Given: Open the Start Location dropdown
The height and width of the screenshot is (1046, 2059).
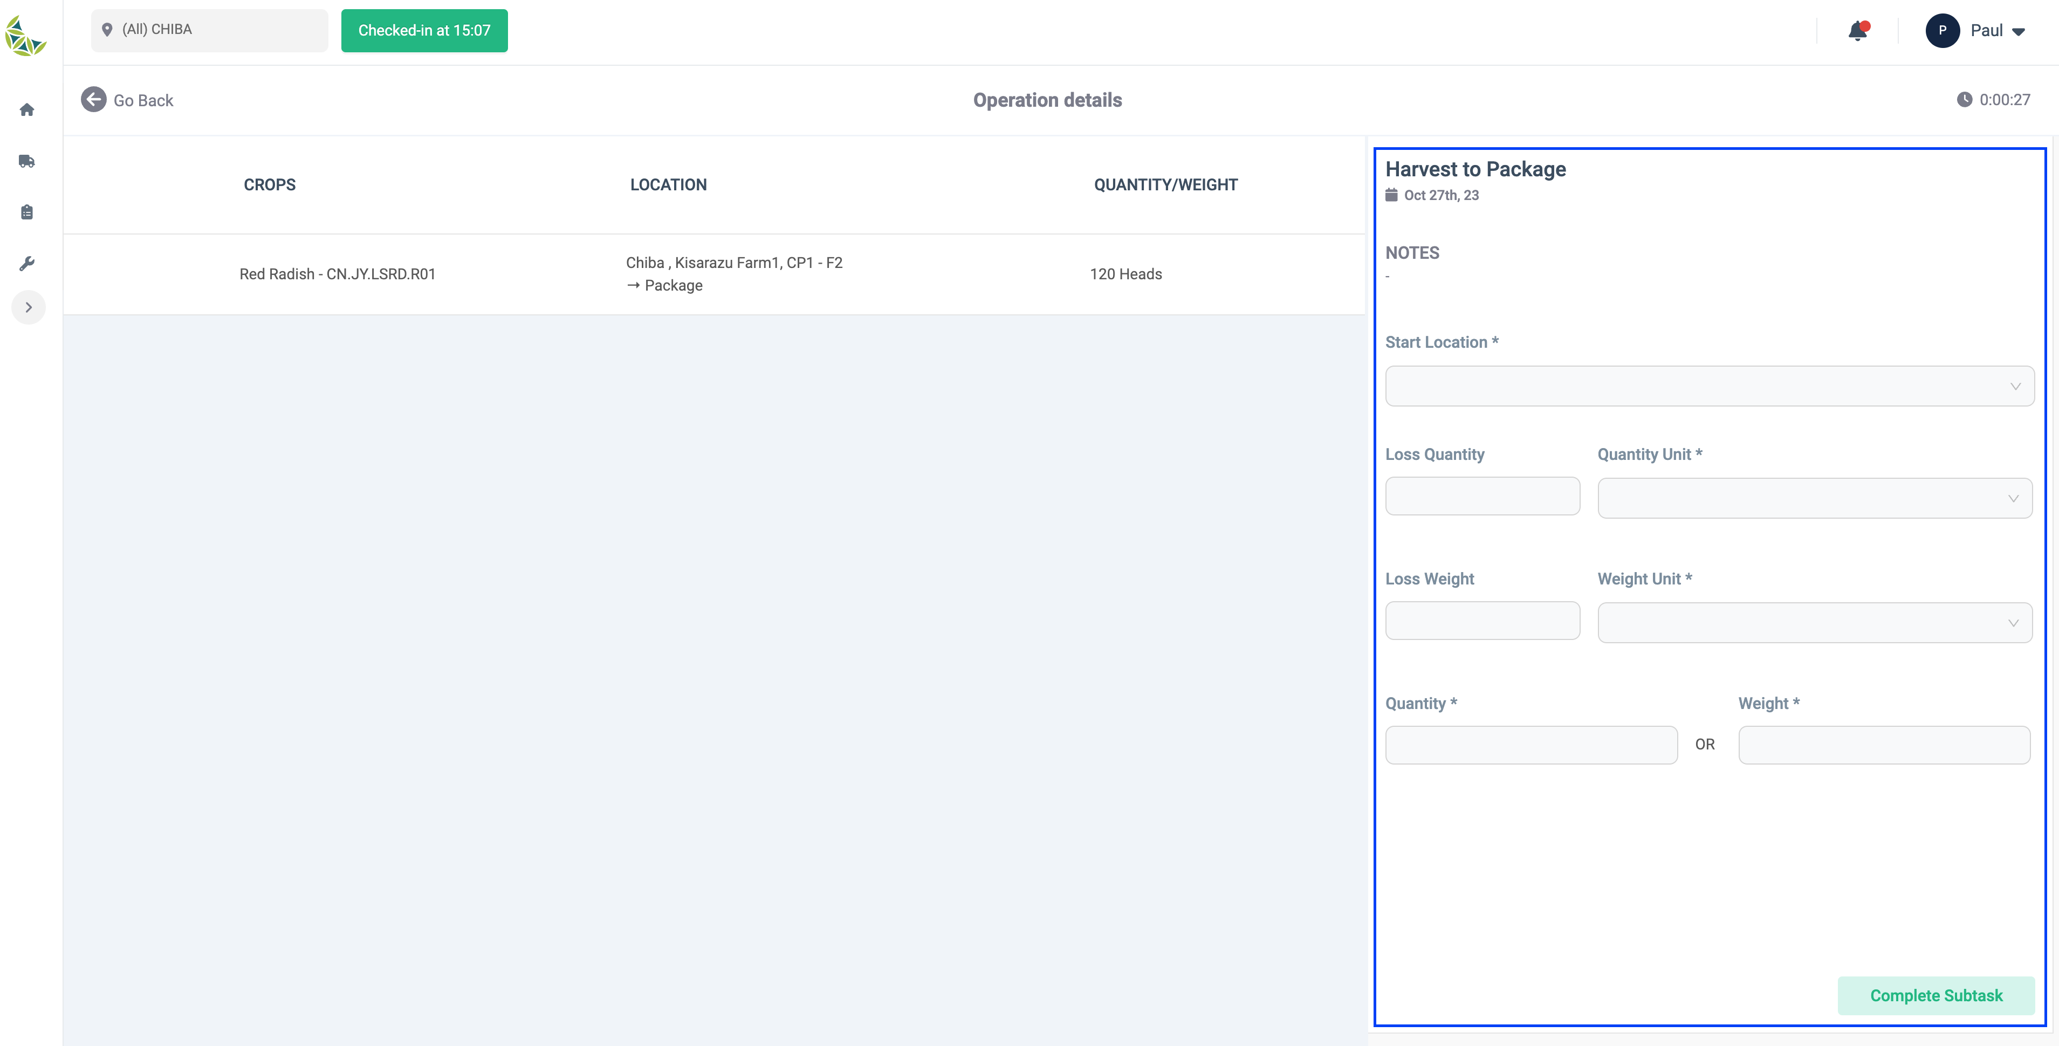Looking at the screenshot, I should click(x=1709, y=386).
